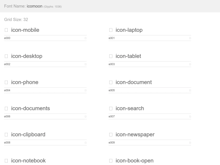The width and height of the screenshot is (220, 165).
Task: Click the icon-document label
Action: coord(134,82)
